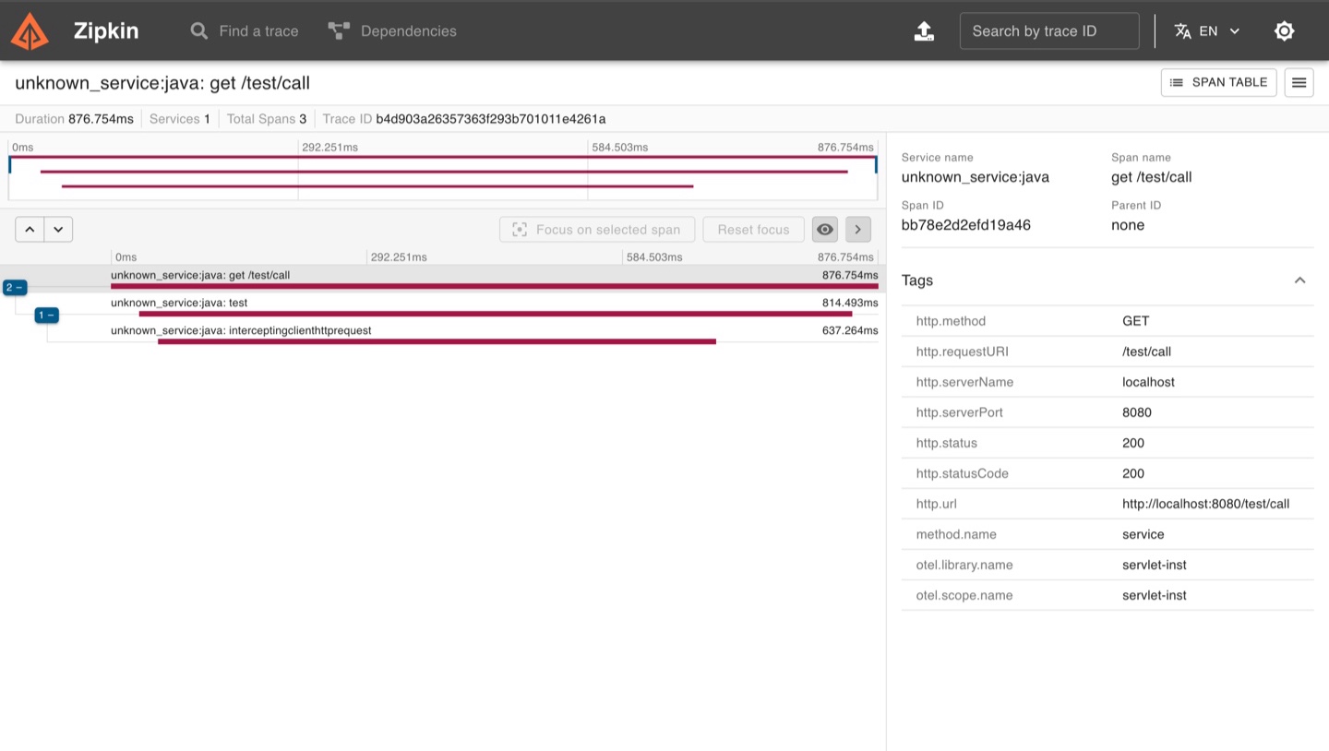Click the Dependencies graph icon
Image resolution: width=1329 pixels, height=751 pixels.
tap(339, 31)
